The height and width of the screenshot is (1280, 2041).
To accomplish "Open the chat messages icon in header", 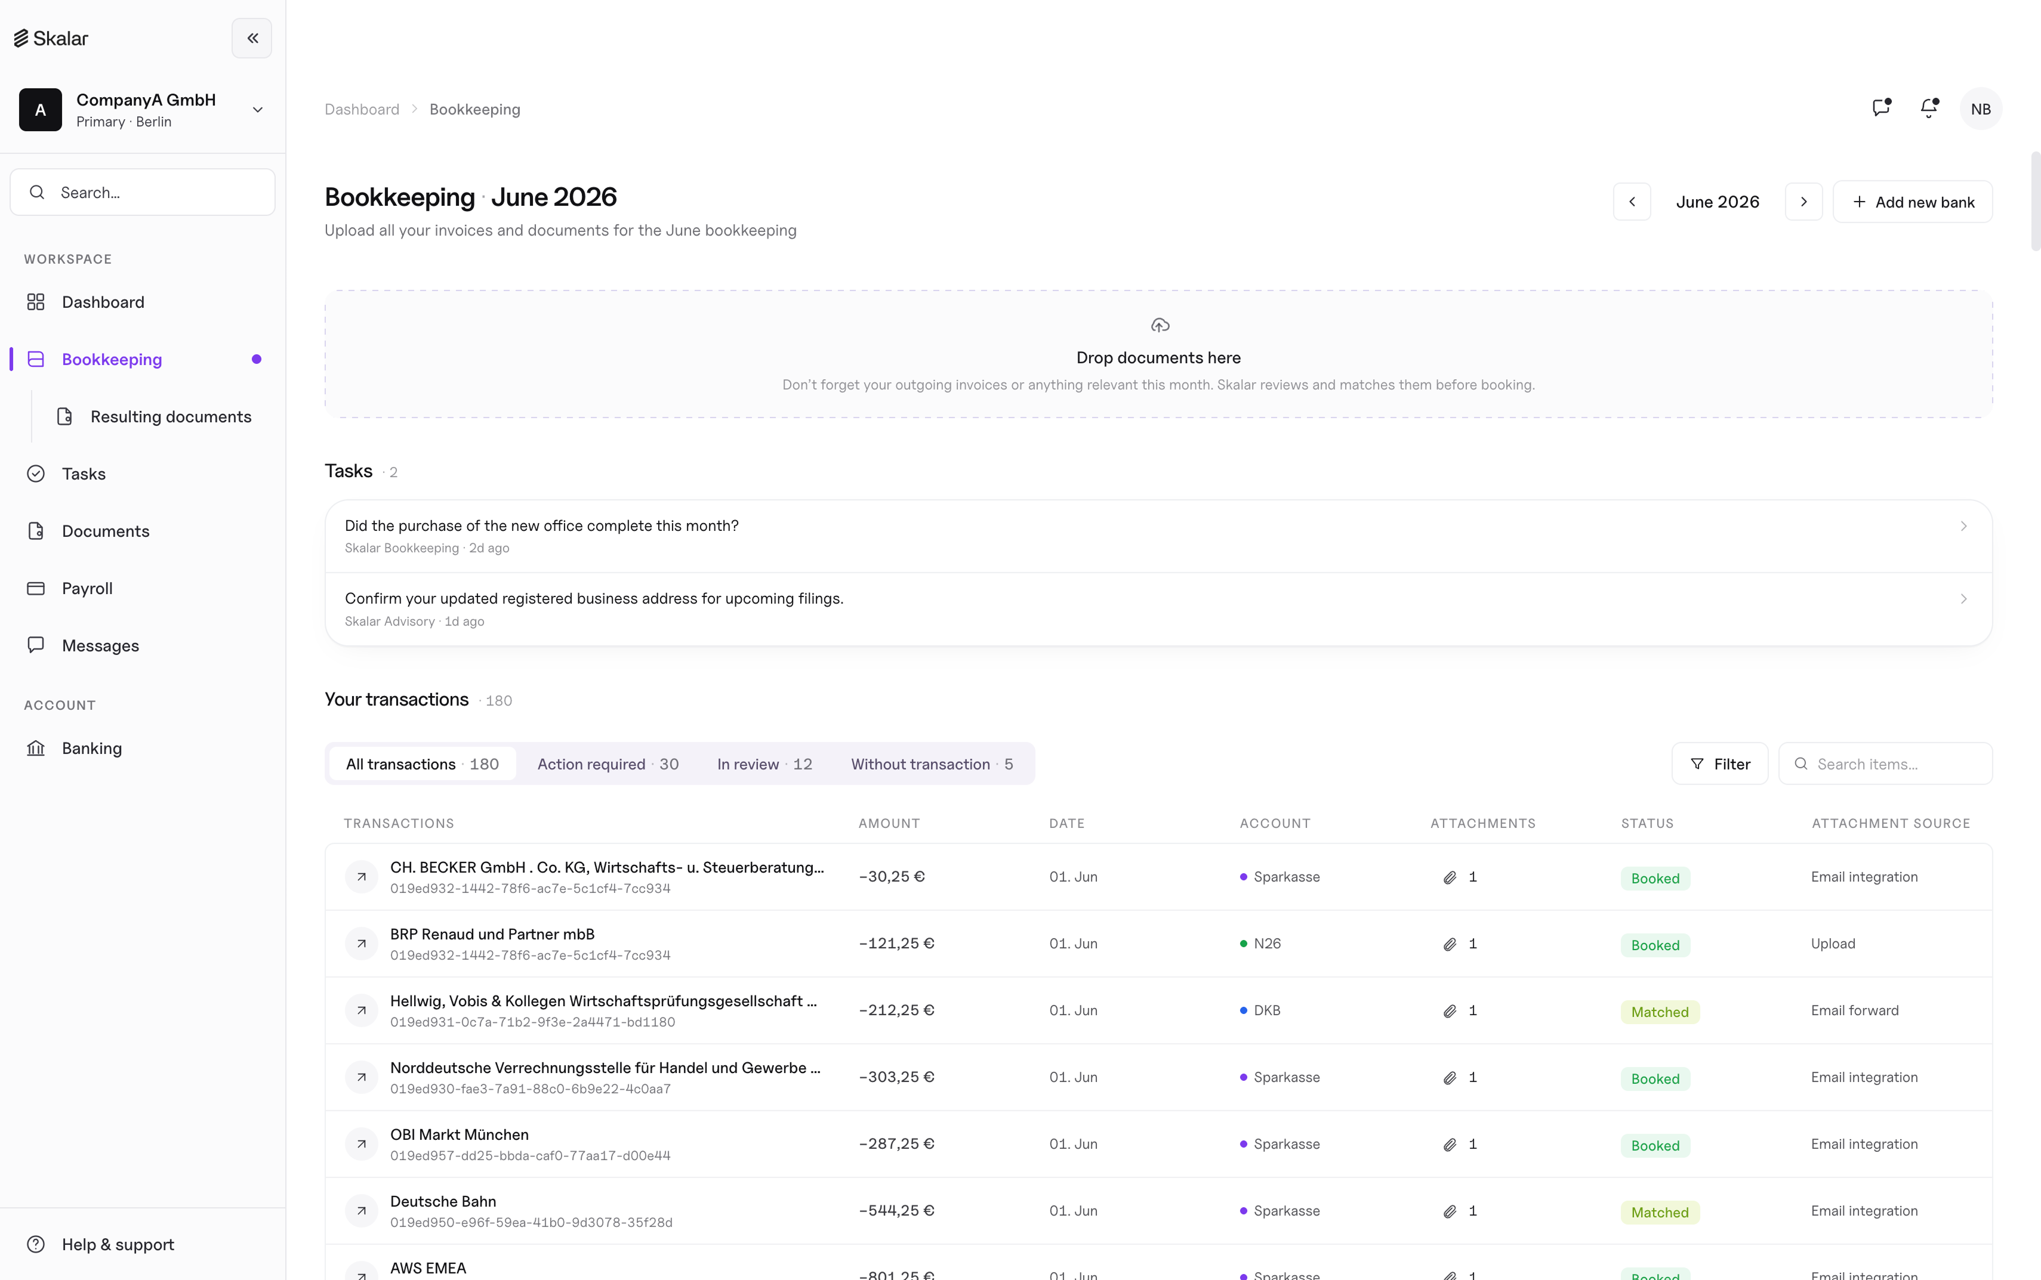I will click(x=1881, y=109).
